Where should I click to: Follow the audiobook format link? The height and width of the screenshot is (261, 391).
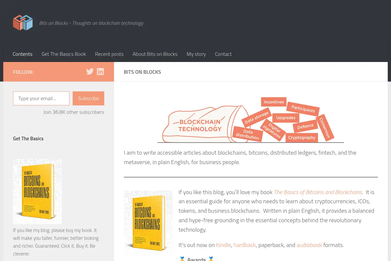pyautogui.click(x=309, y=245)
